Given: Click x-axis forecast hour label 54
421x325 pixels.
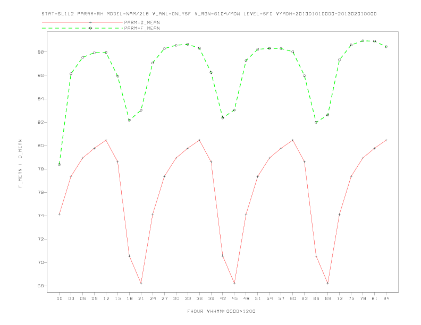Looking at the screenshot, I should 270,298.
